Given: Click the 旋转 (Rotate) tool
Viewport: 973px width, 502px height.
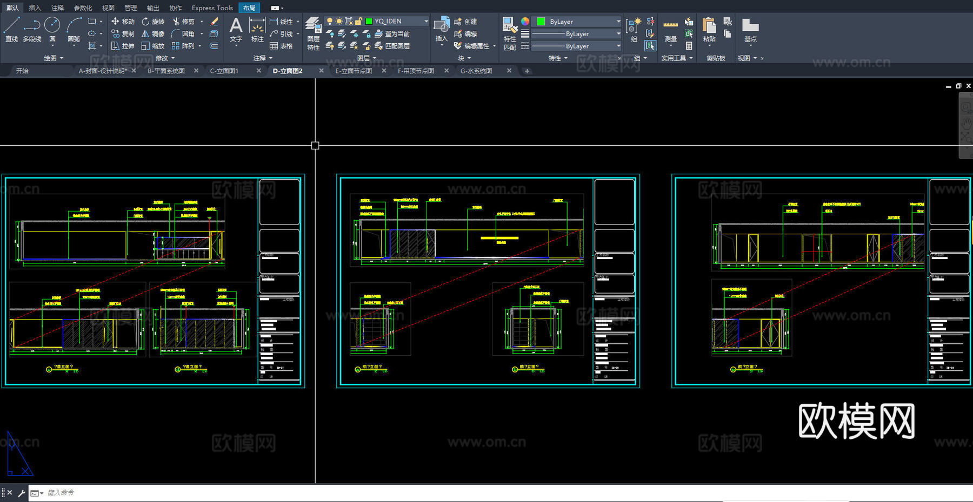Looking at the screenshot, I should click(x=153, y=22).
